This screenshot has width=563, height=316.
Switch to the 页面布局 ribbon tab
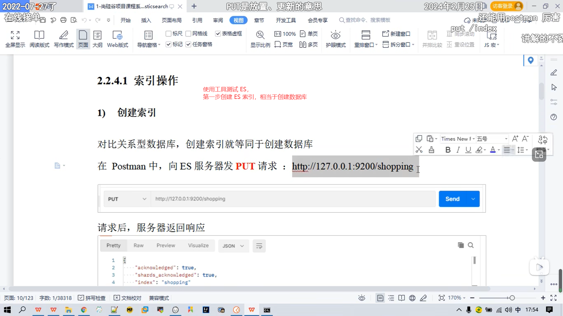(172, 20)
